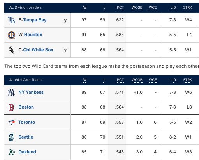
Task: Open the NY Yankees team link
Action: [31, 92]
